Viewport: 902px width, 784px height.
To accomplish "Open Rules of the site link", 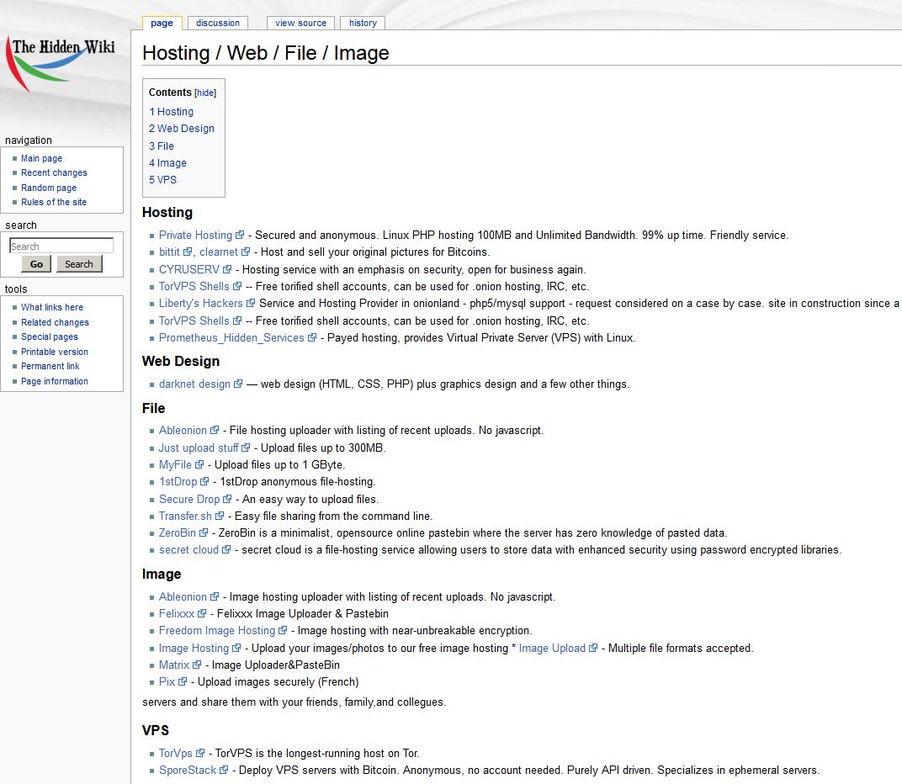I will tap(54, 202).
